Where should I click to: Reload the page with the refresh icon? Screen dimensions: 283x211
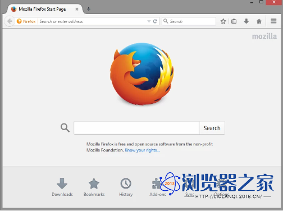click(155, 21)
